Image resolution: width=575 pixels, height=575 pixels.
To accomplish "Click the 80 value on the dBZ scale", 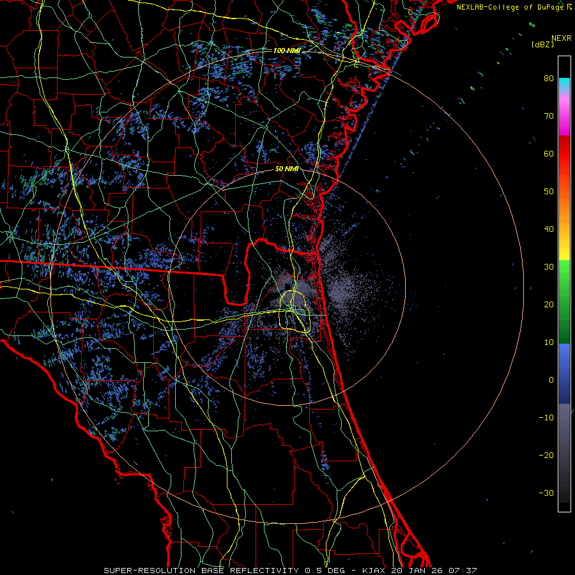I will pyautogui.click(x=549, y=78).
